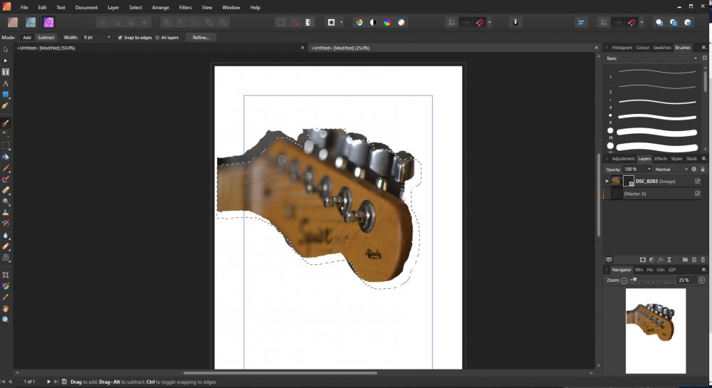712x388 pixels.
Task: Click the Refine... button
Action: click(201, 37)
